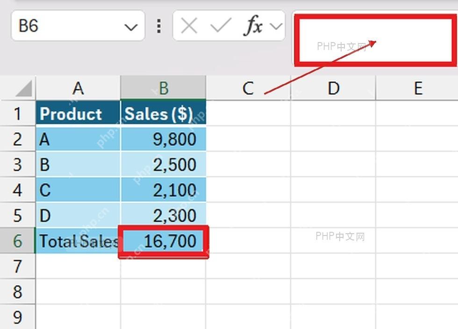The height and width of the screenshot is (329, 458).
Task: Select row 7 header
Action: (x=18, y=266)
